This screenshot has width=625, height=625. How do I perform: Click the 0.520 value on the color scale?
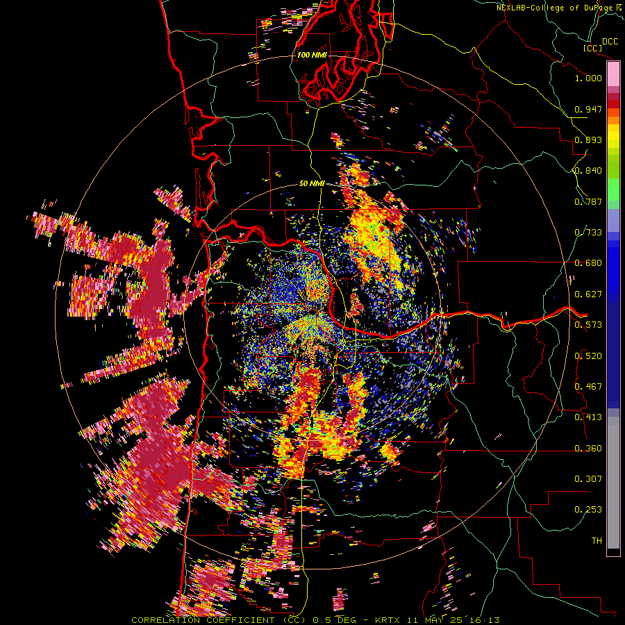pos(588,356)
